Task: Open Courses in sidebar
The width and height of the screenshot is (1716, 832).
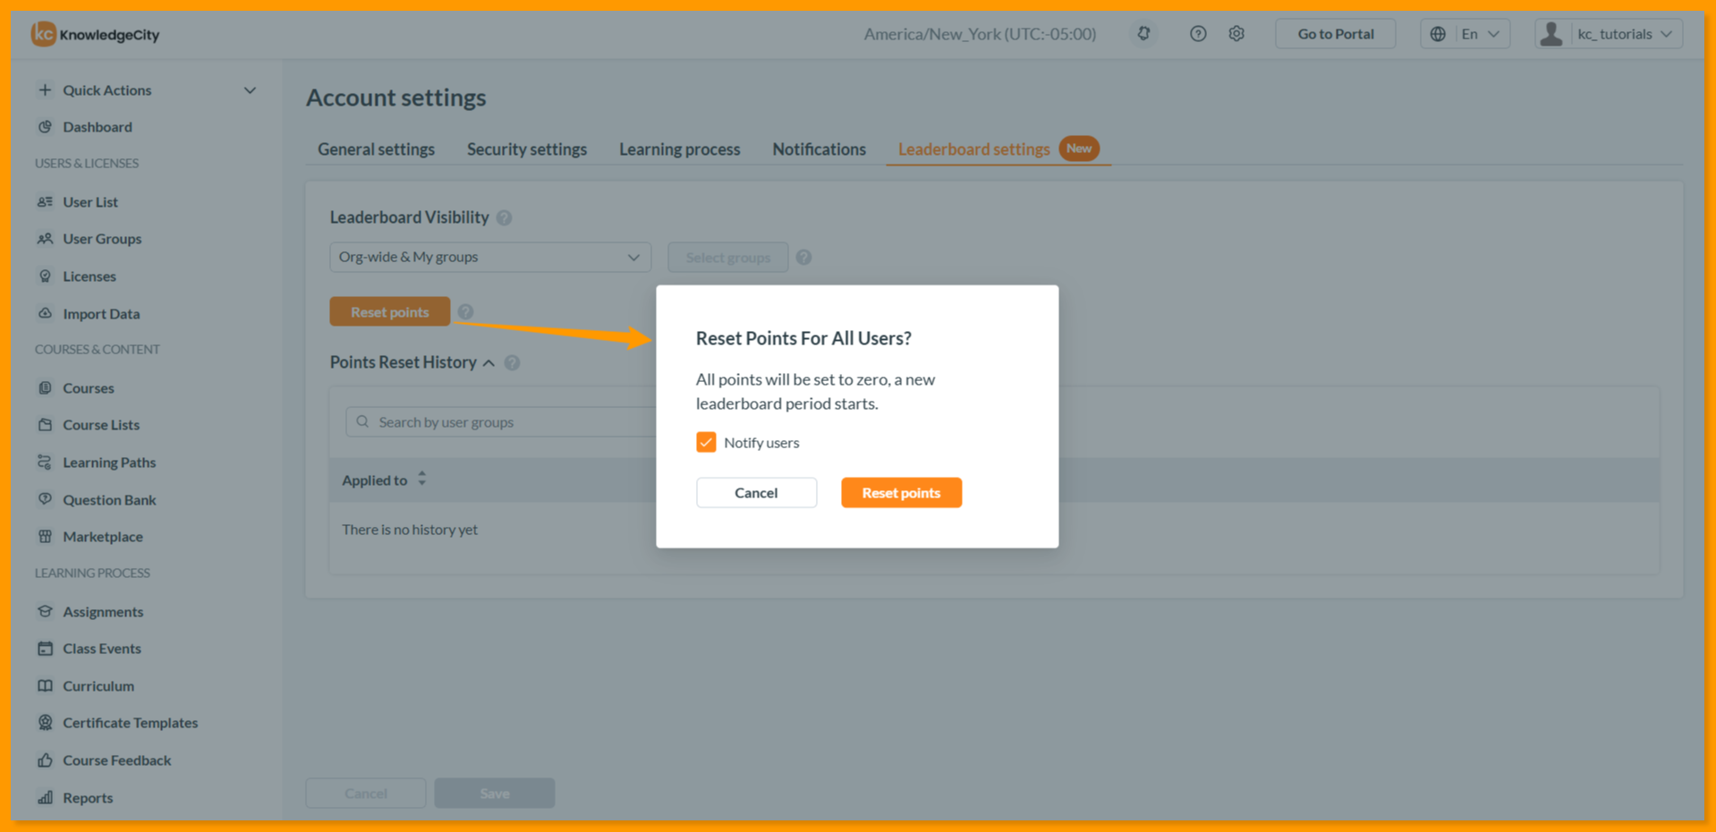Action: click(x=89, y=388)
